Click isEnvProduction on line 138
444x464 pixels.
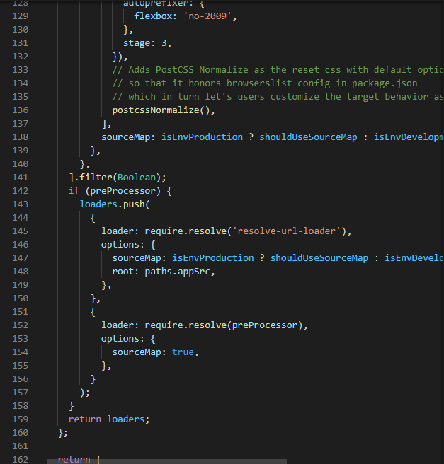(202, 137)
